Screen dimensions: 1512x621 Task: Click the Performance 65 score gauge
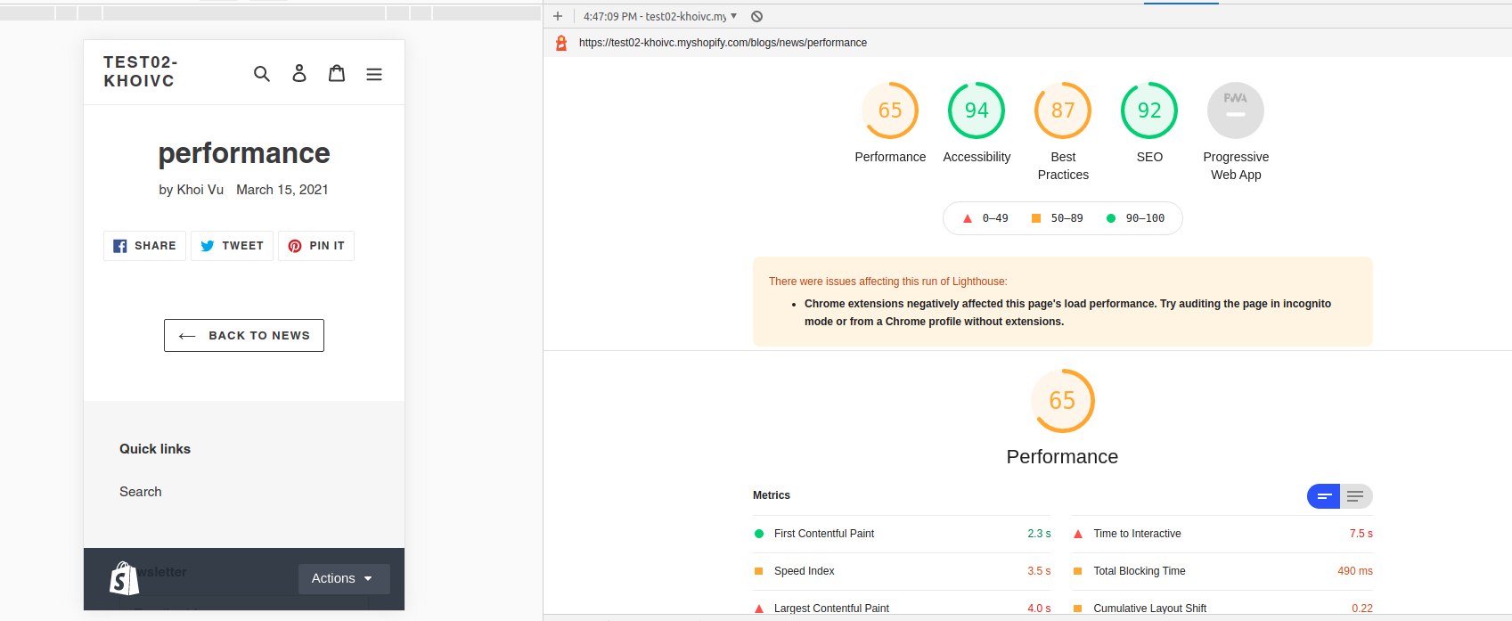tap(890, 110)
